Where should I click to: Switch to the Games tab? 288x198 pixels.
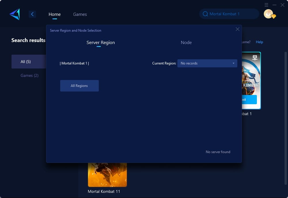80,14
